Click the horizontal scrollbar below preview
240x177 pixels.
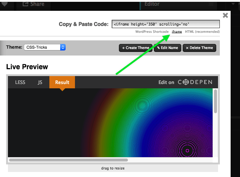[68, 160]
